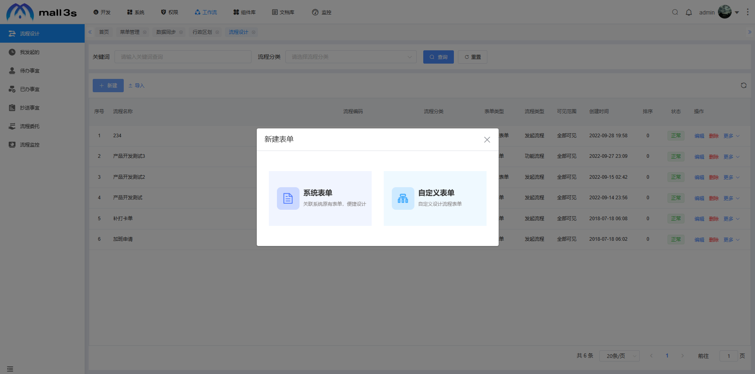Click the admin avatar picture
The image size is (755, 374).
[725, 12]
